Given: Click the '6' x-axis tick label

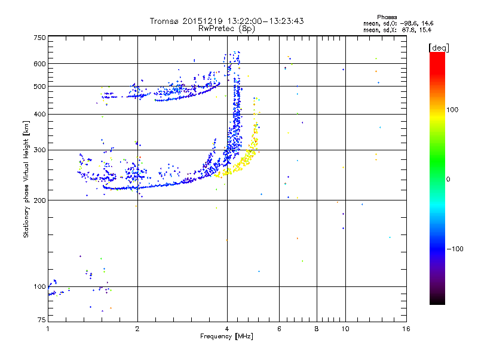Looking at the screenshot, I should (x=279, y=329).
